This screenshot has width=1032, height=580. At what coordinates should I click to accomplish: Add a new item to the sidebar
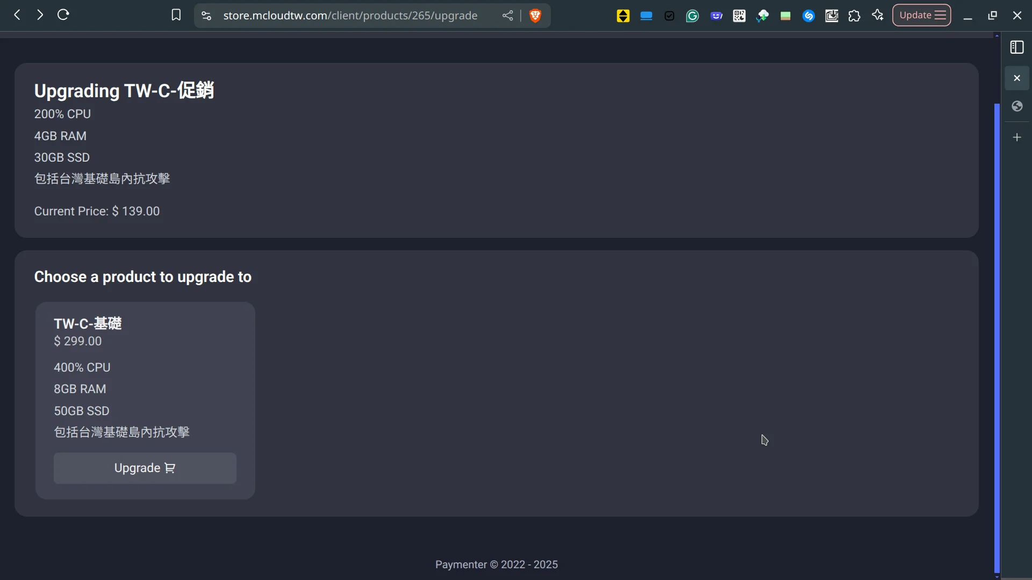click(1017, 137)
